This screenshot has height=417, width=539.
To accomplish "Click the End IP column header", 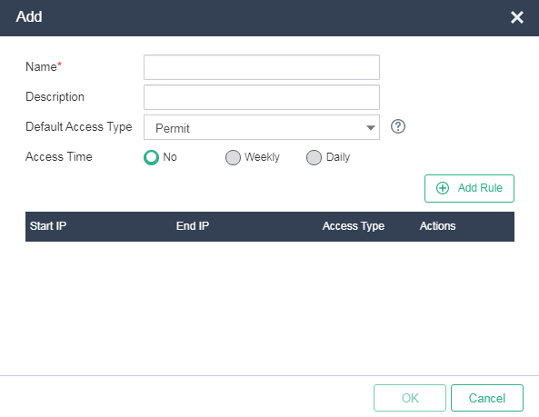I will 193,226.
